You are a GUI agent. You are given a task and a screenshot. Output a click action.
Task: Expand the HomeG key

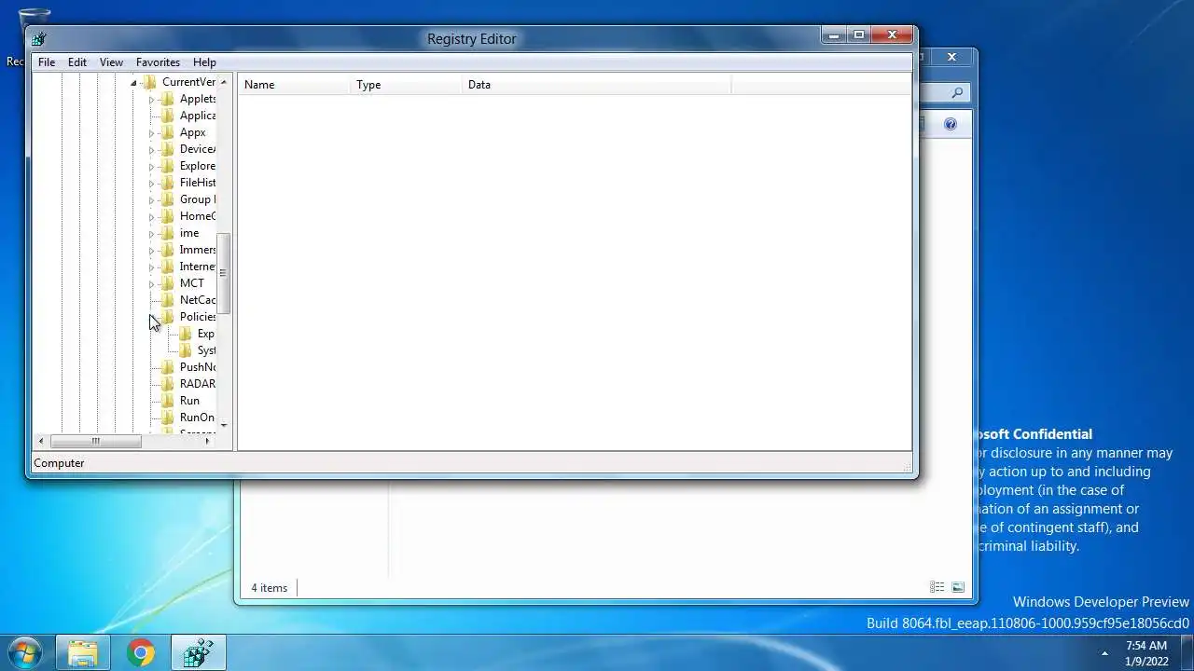[151, 216]
